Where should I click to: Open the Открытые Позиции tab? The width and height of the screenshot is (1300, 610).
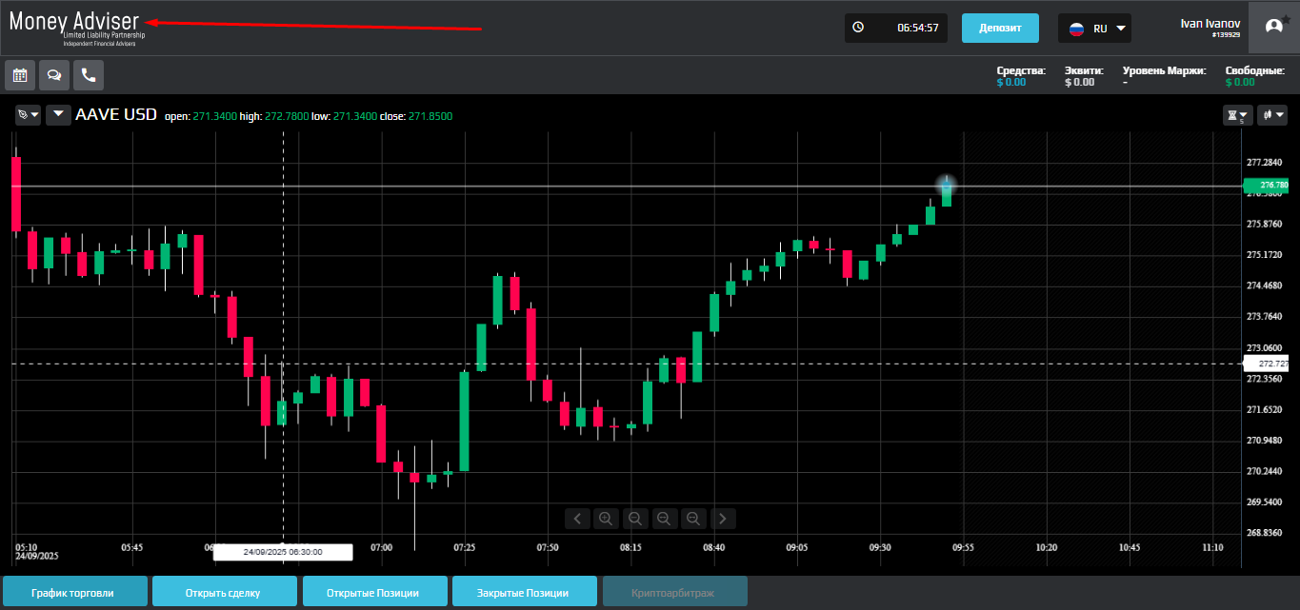(x=372, y=592)
